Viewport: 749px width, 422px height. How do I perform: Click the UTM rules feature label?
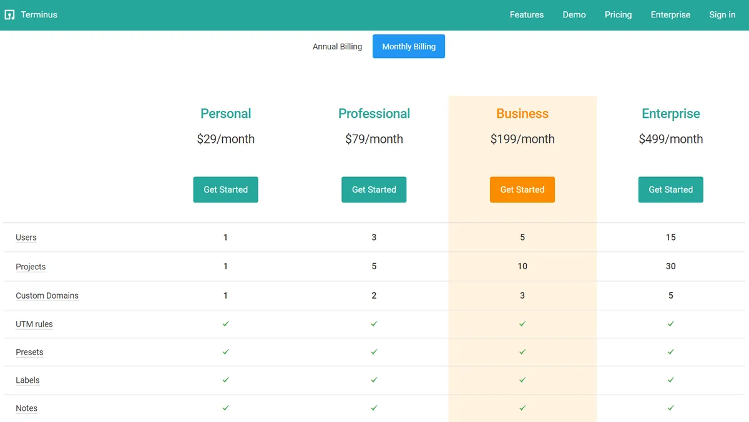(x=34, y=324)
